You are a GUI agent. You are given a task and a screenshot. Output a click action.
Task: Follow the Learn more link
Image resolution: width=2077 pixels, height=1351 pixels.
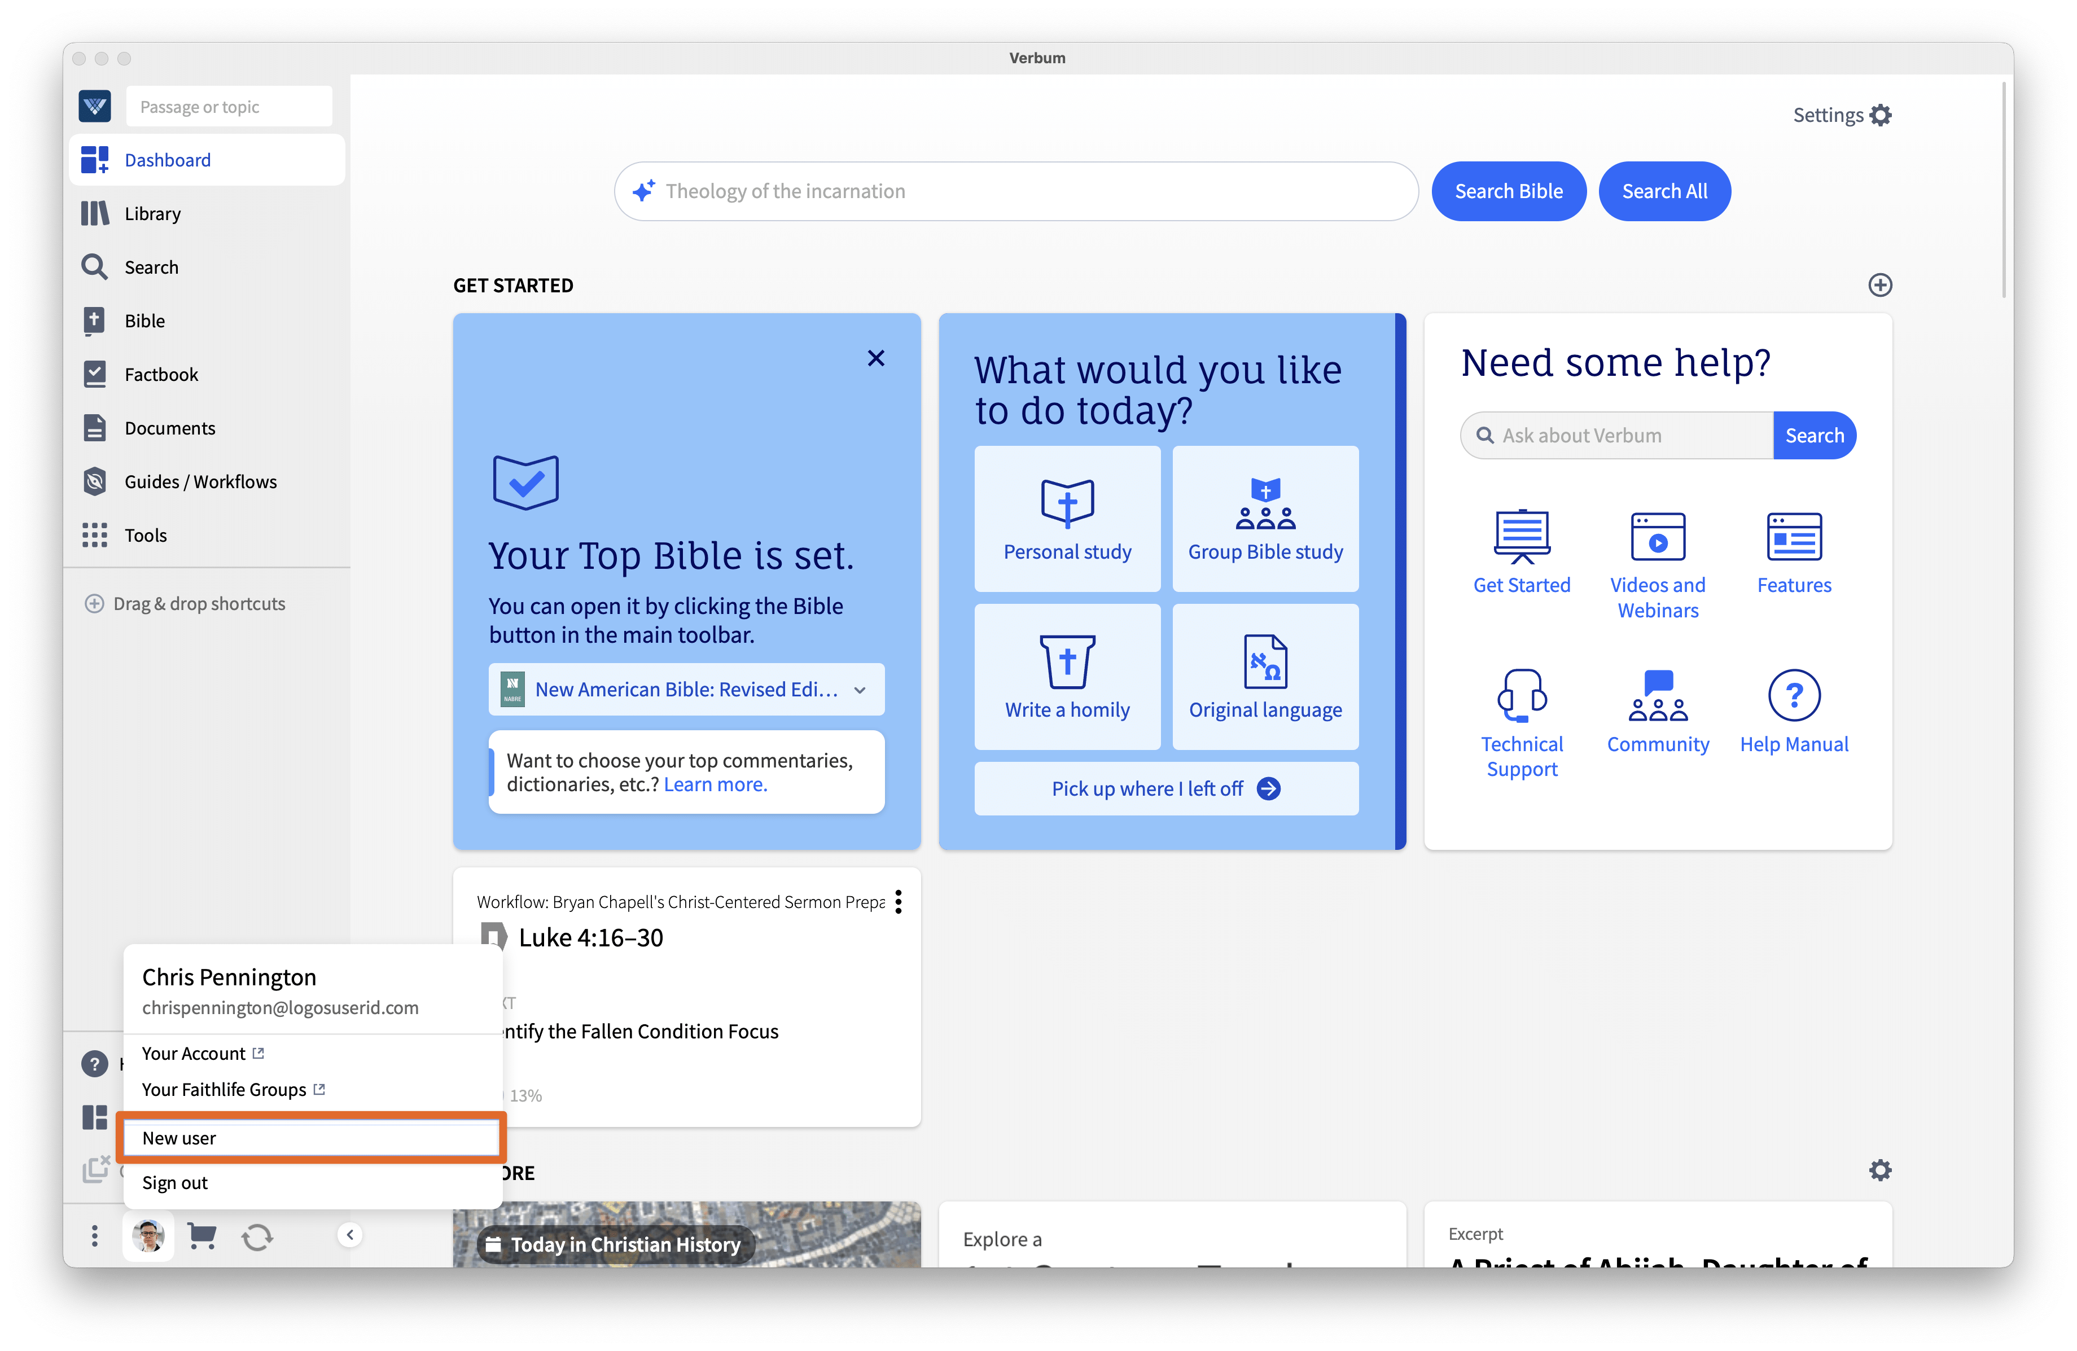pyautogui.click(x=715, y=784)
